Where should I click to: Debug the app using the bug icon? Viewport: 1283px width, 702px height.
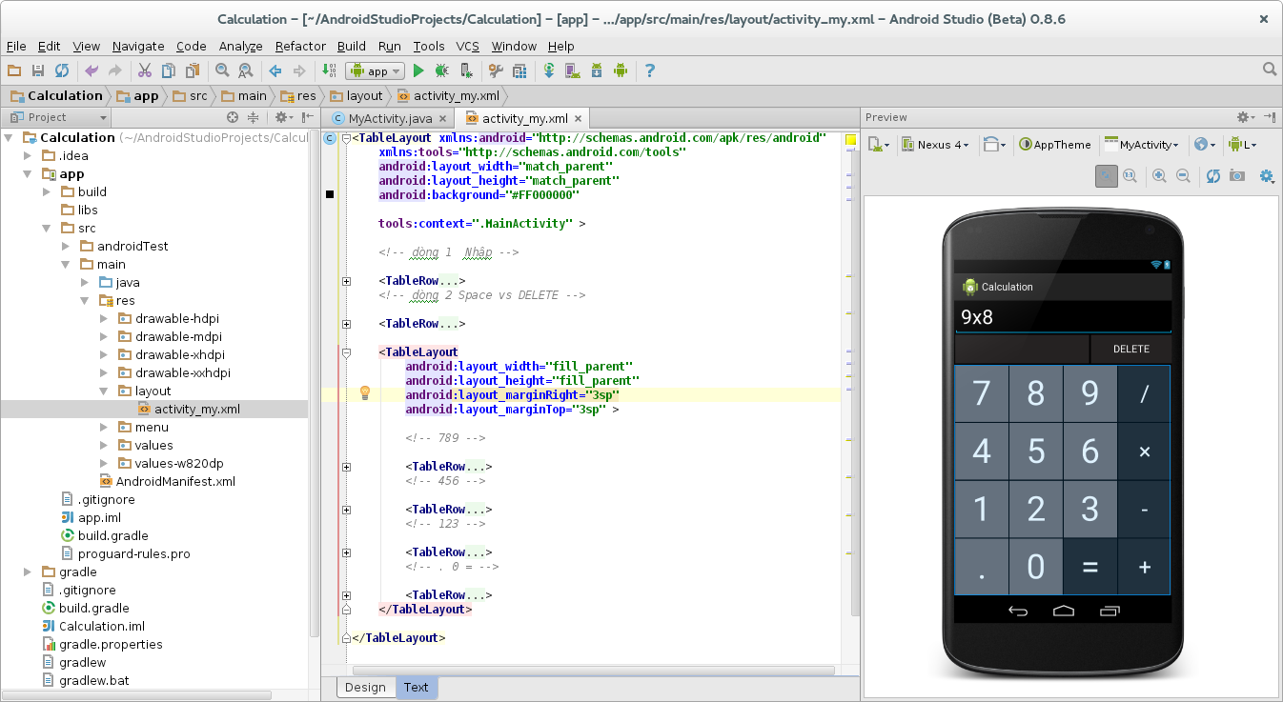pyautogui.click(x=439, y=70)
